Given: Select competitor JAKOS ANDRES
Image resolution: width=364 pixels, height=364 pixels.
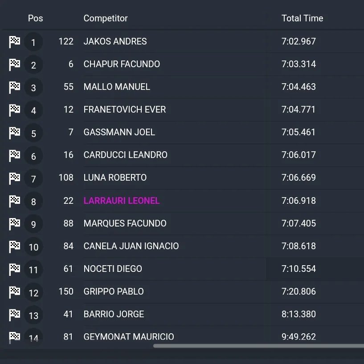Looking at the screenshot, I should (x=115, y=41).
